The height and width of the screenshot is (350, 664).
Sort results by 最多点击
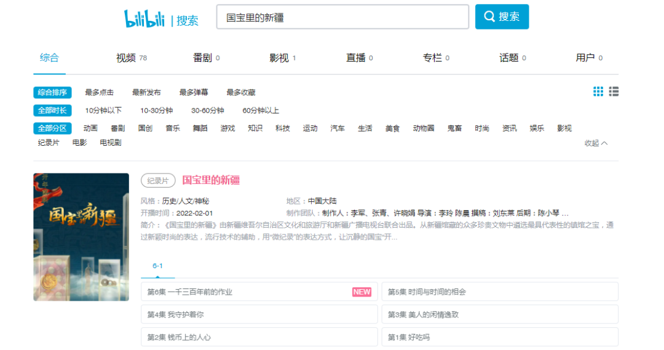coord(99,92)
